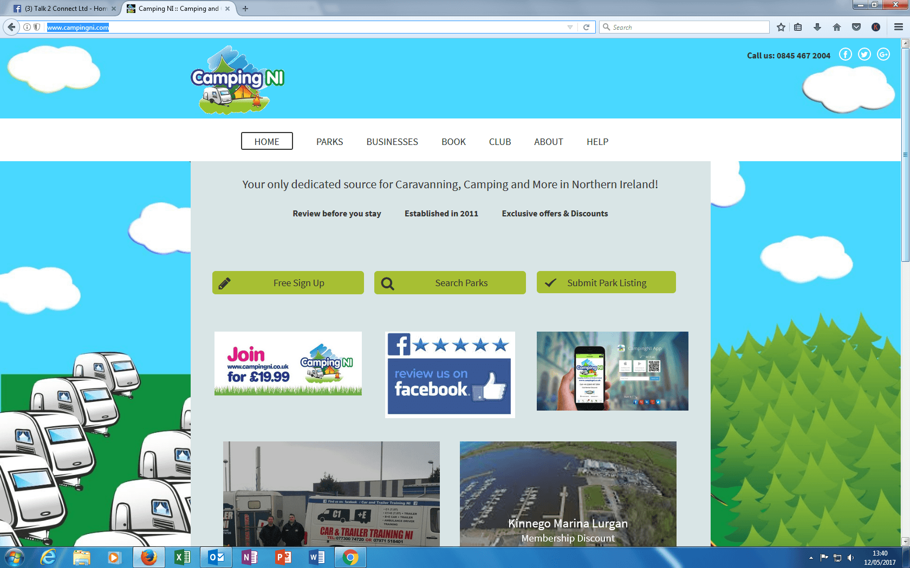Screen dimensions: 910x568
Task: Switch to the Talk 2 Connect Ltd tab
Action: (65, 9)
